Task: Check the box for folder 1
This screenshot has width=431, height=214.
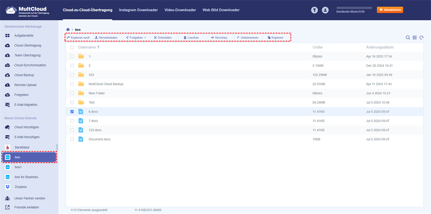Action: (72, 56)
